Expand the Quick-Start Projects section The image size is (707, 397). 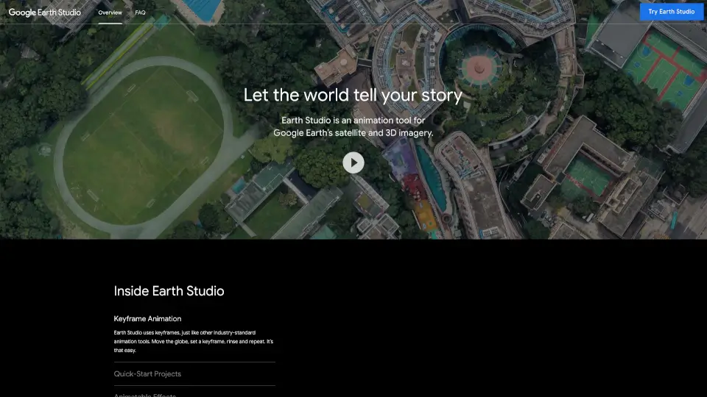147,373
